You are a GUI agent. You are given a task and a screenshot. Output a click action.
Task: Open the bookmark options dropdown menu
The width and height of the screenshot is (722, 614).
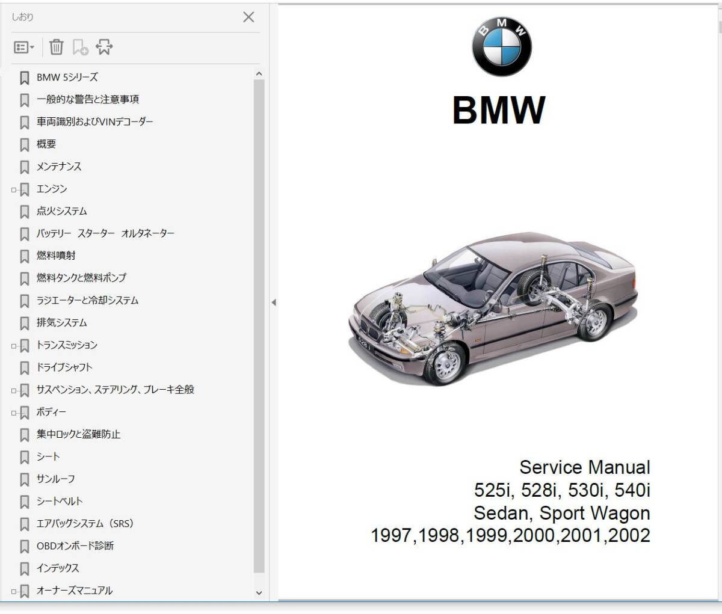tap(24, 47)
